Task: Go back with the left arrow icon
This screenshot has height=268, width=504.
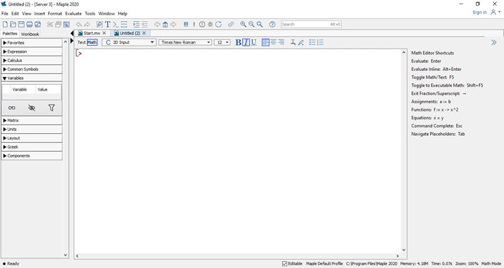Action: [157, 25]
